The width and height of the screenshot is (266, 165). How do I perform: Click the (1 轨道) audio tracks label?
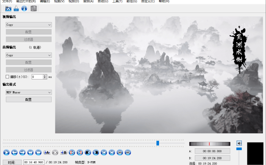tap(35, 48)
